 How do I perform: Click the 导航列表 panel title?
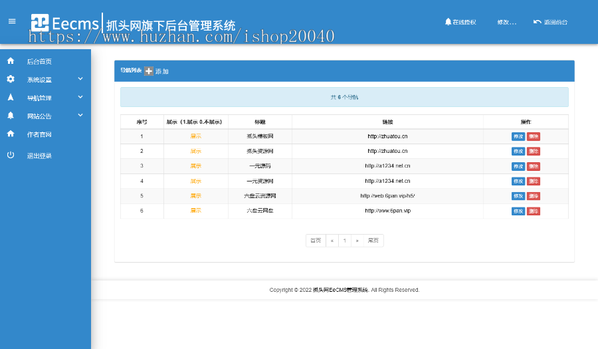[x=131, y=70]
